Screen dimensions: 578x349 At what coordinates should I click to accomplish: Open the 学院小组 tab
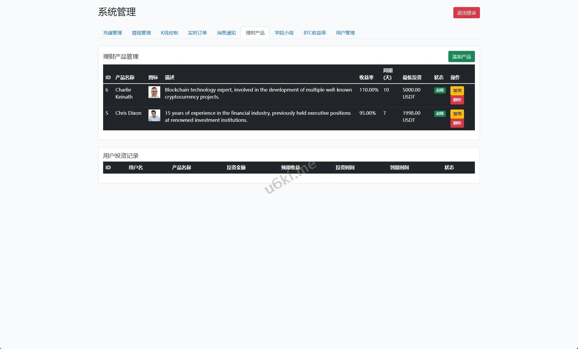click(284, 33)
